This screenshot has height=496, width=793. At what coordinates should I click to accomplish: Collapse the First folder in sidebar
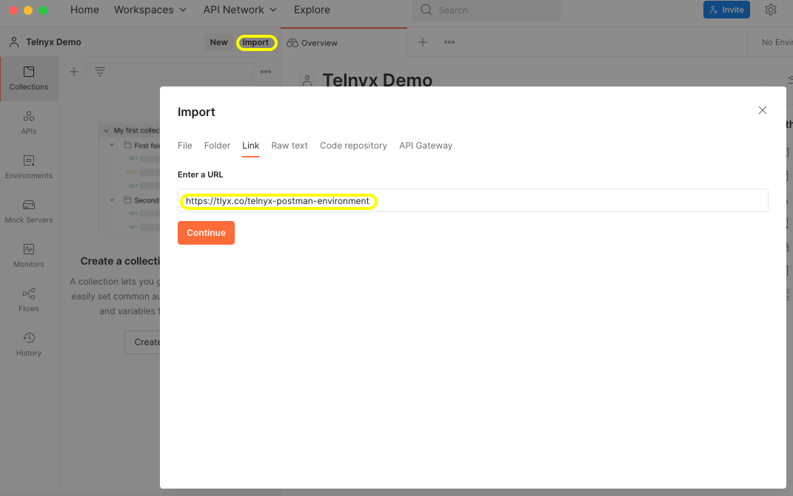click(x=112, y=145)
